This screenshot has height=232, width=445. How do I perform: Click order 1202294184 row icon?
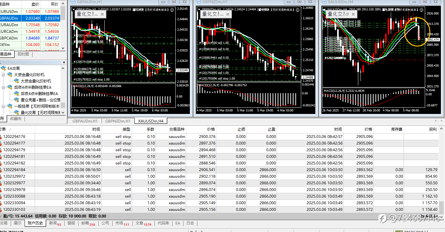1,170
